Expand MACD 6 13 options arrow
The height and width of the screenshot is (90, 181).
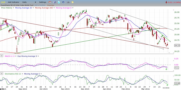pyautogui.click(x=16, y=56)
